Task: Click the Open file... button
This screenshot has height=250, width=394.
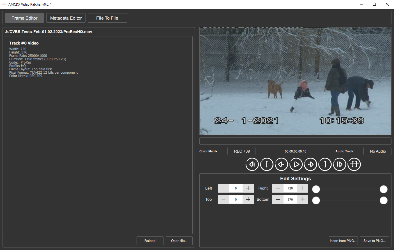Action: coord(179,241)
